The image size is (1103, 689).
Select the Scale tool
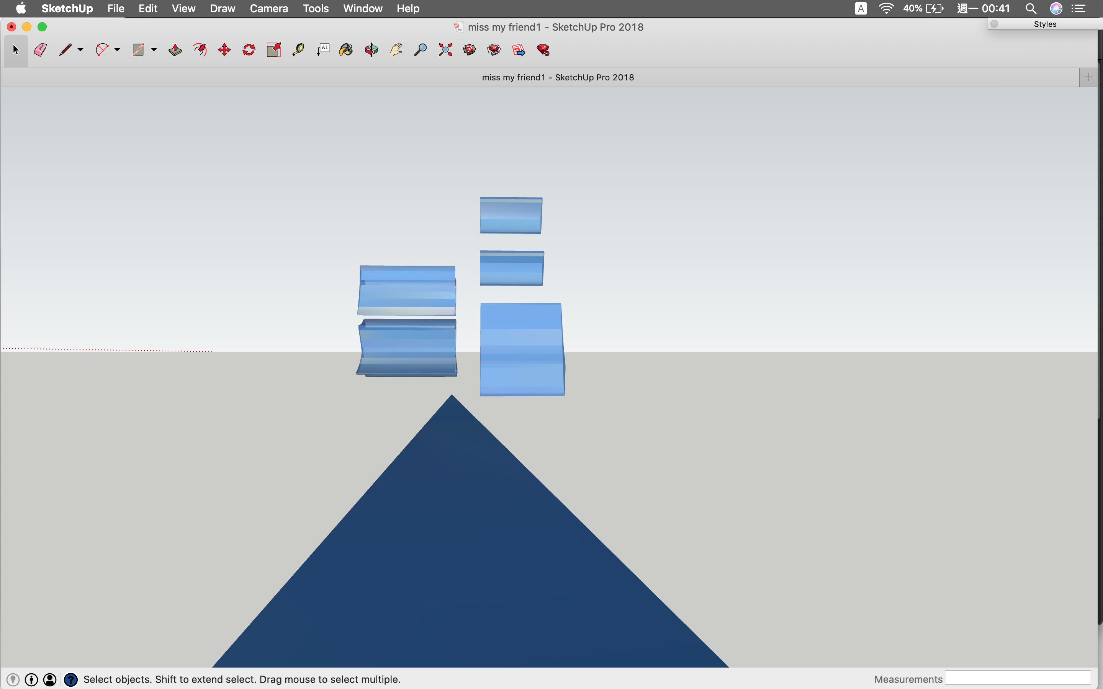click(273, 50)
